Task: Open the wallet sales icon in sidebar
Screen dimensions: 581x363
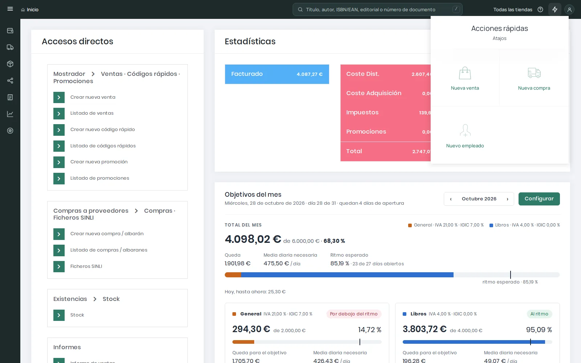Action: coord(10,30)
